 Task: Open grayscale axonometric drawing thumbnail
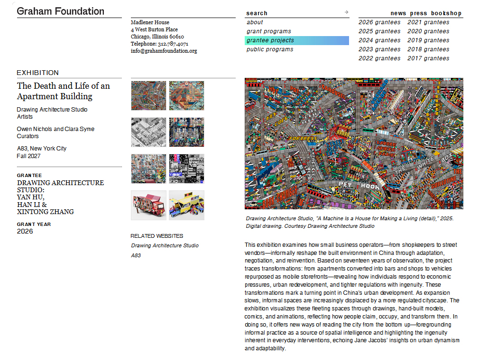click(148, 132)
